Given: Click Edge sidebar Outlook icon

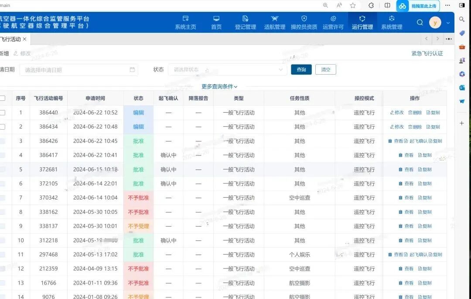Looking at the screenshot, I should tap(462, 87).
